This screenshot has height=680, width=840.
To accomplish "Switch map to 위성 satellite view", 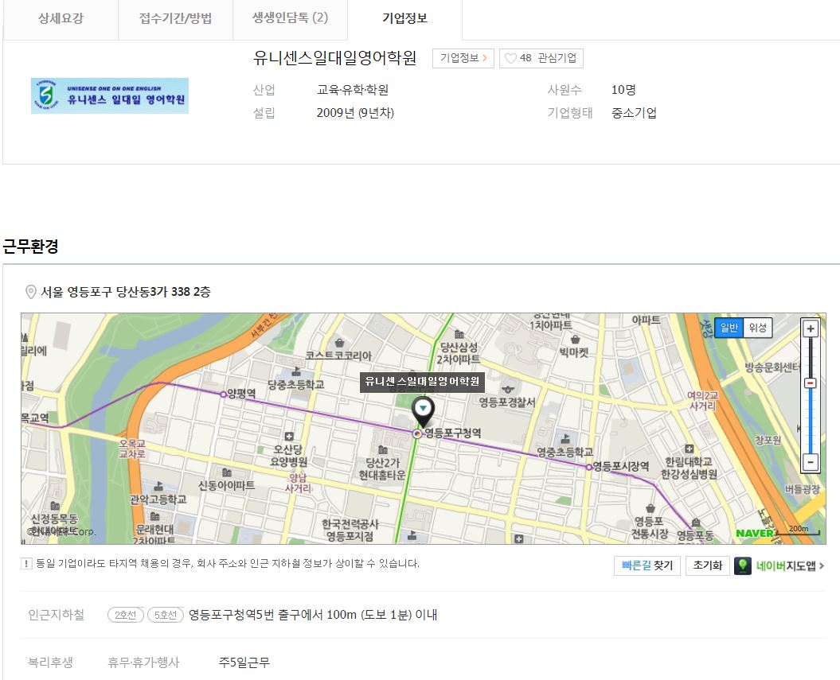I will point(757,328).
